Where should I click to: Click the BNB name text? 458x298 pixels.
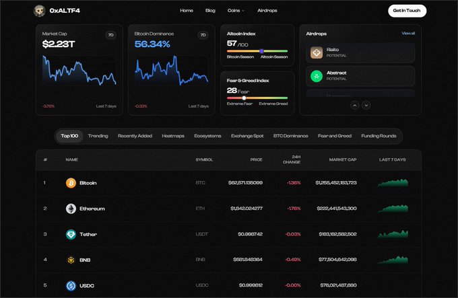pos(85,260)
